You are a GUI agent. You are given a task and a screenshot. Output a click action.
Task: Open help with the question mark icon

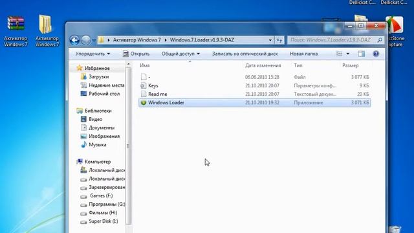coord(376,54)
